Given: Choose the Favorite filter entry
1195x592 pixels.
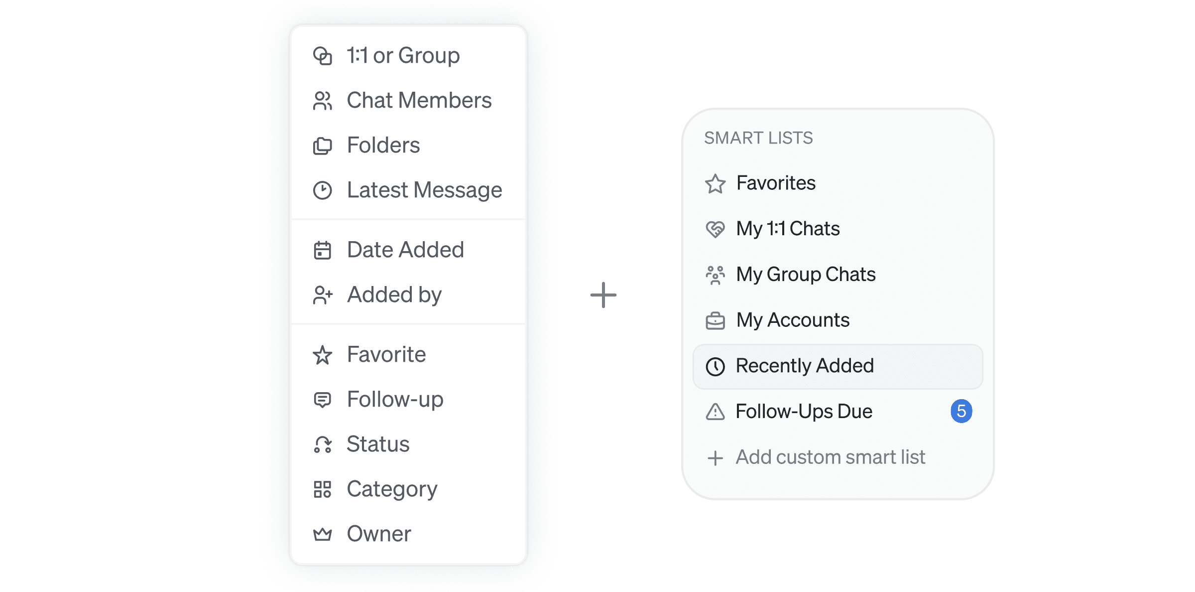Looking at the screenshot, I should (x=386, y=355).
